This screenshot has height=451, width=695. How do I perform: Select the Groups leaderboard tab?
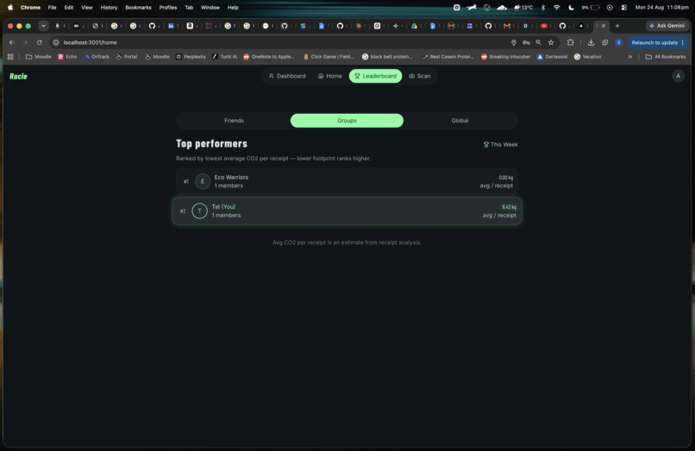(x=347, y=121)
